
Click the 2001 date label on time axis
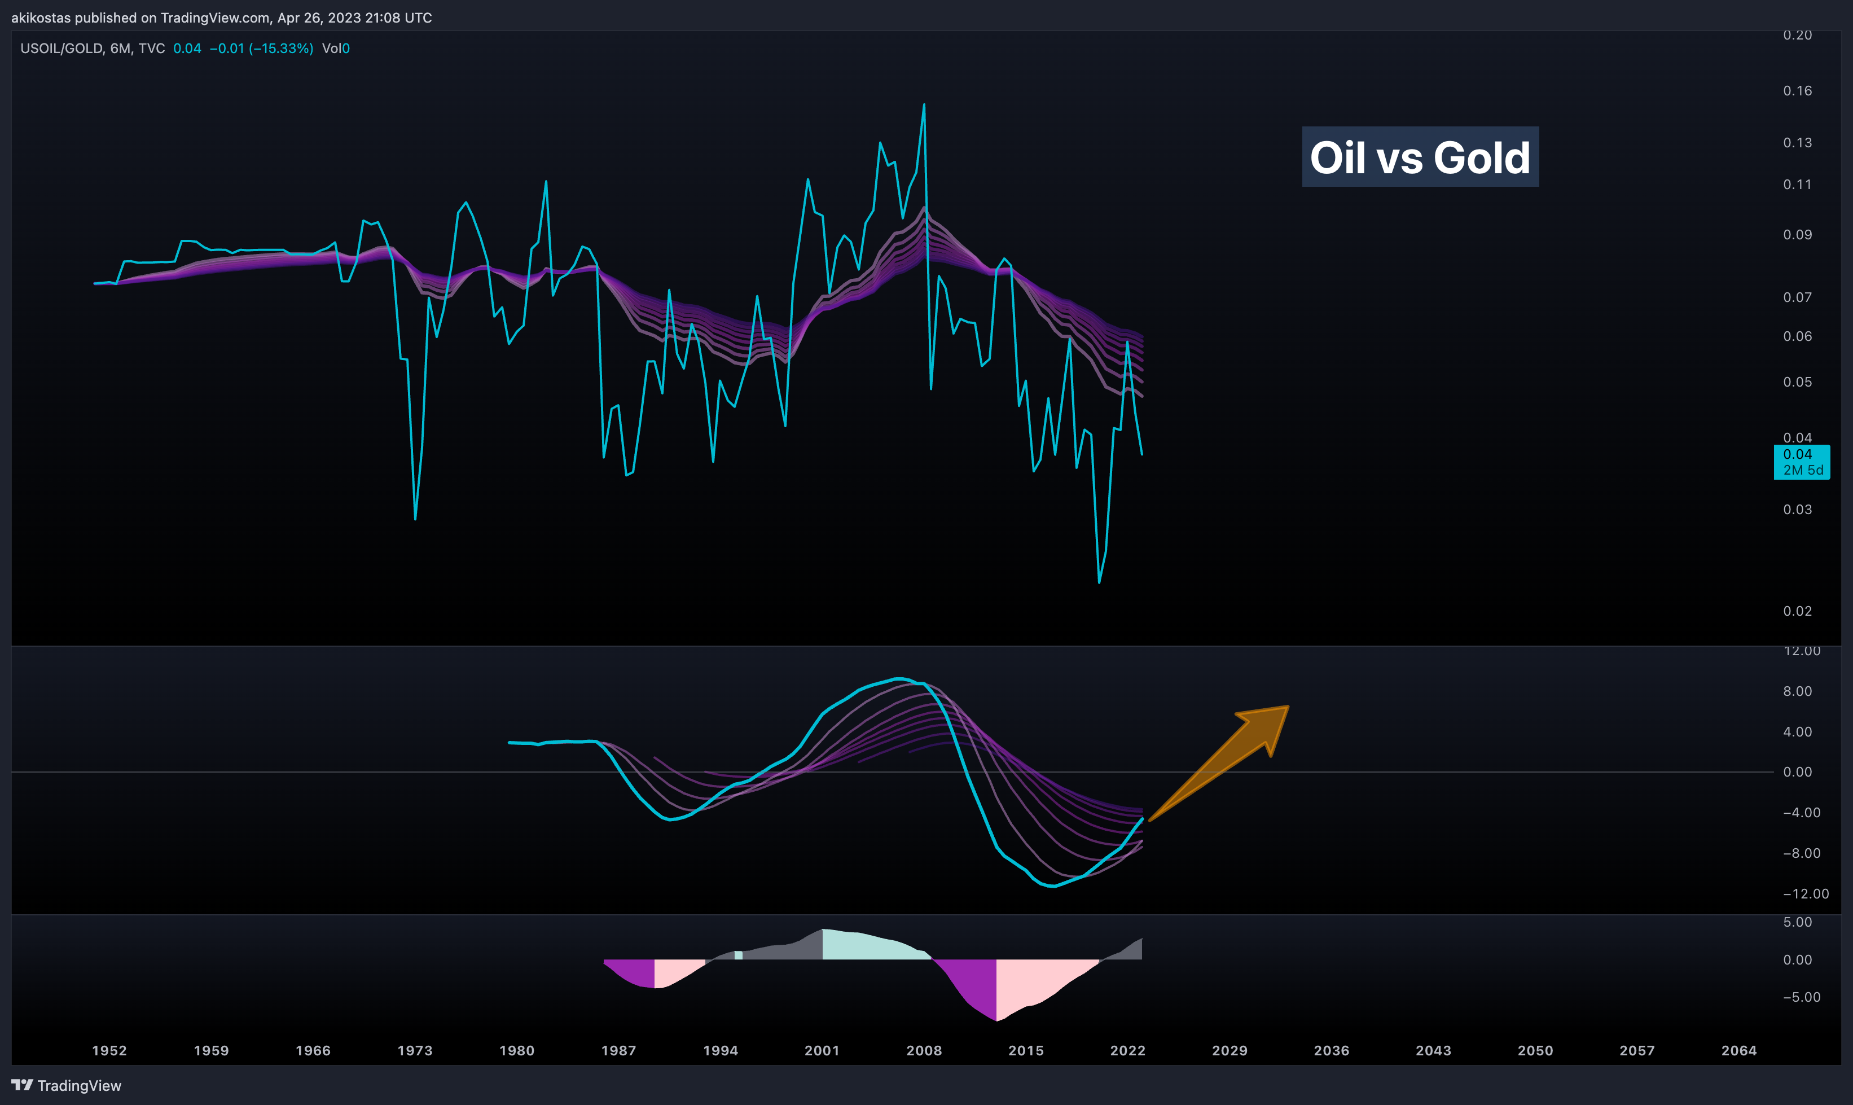pyautogui.click(x=822, y=1051)
